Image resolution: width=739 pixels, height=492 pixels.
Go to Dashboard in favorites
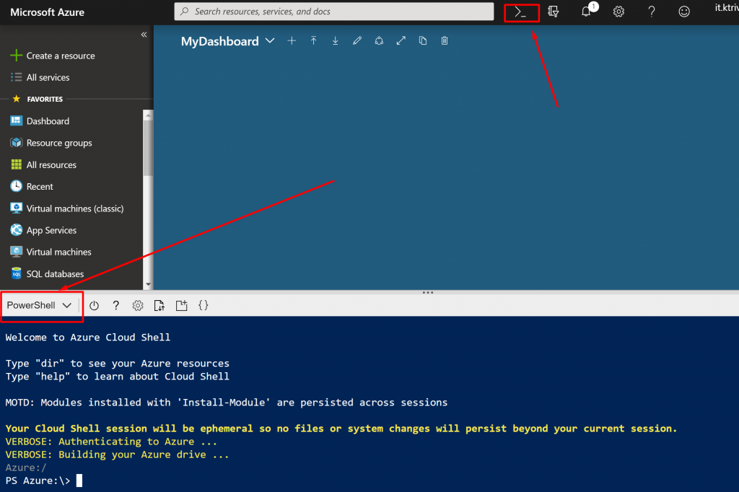pyautogui.click(x=40, y=121)
